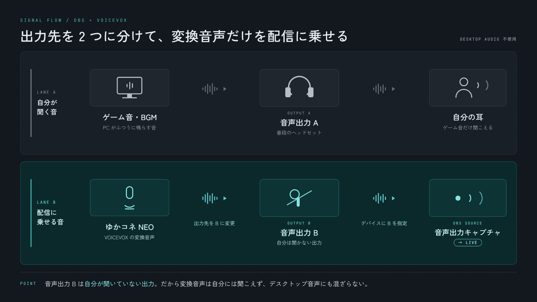537x302 pixels.
Task: Click the broadcast dot icon above 音声出力キャプチャ
Action: coord(469,198)
